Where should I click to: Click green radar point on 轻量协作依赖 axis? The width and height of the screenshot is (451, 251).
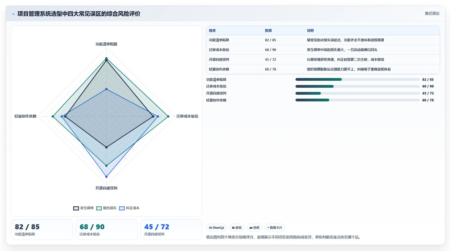tap(53, 116)
